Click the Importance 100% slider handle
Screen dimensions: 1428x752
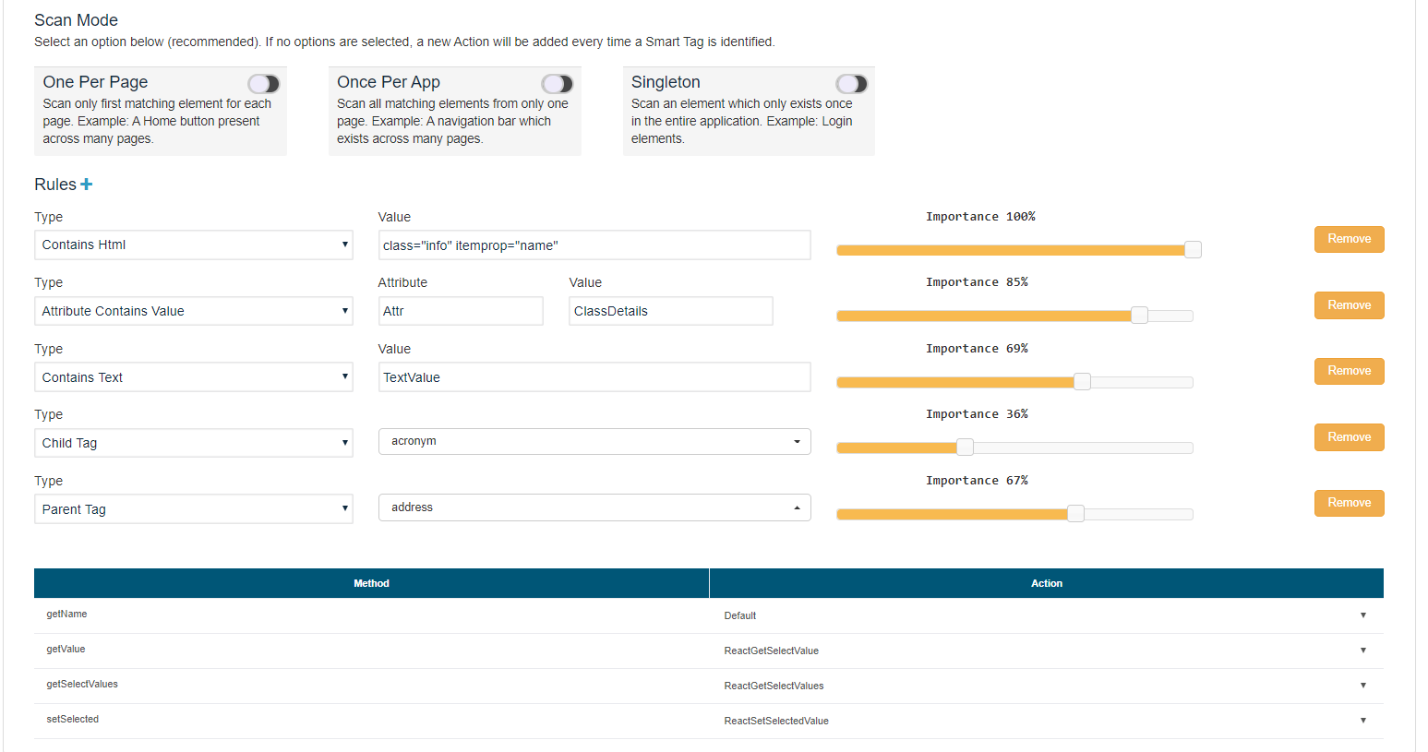pyautogui.click(x=1193, y=249)
